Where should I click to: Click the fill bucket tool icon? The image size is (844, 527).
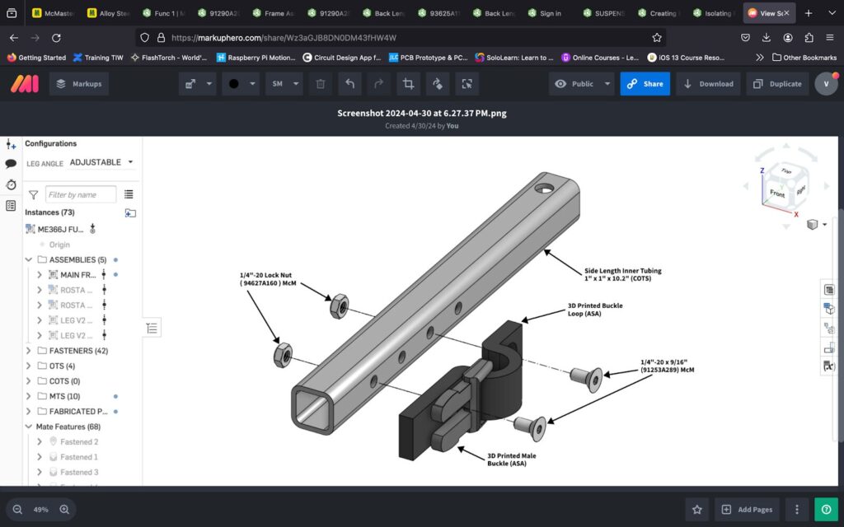pyautogui.click(x=438, y=84)
